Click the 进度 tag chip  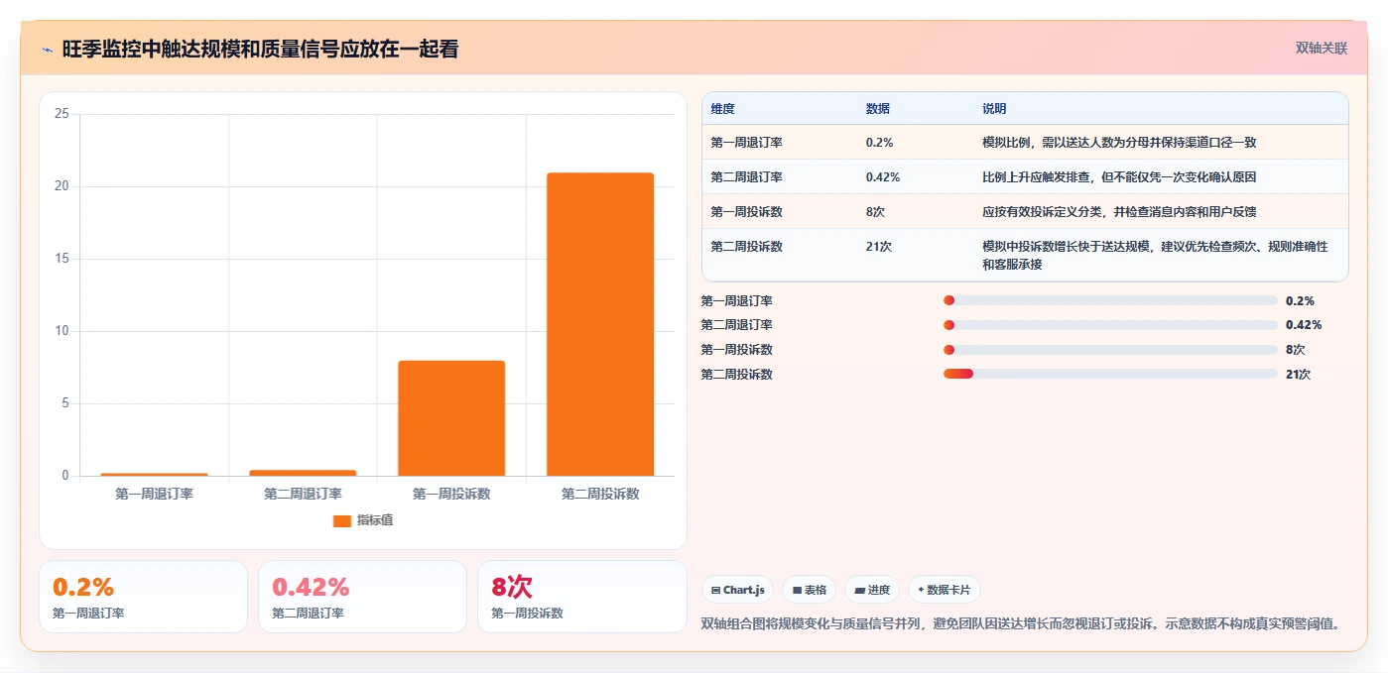click(871, 590)
